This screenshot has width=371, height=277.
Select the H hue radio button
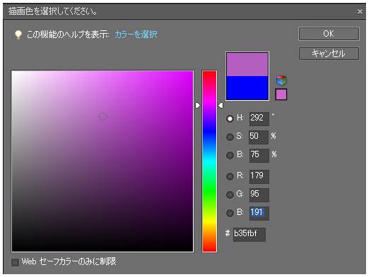[x=230, y=118]
